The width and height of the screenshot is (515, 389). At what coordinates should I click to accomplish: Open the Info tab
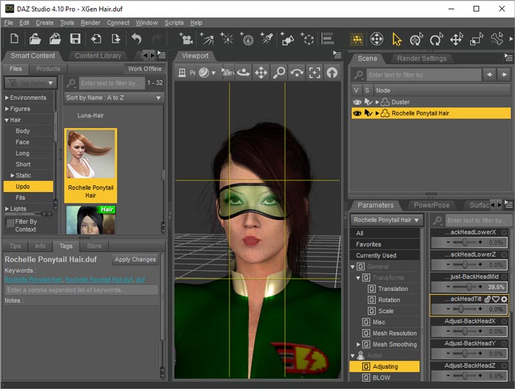pos(40,246)
